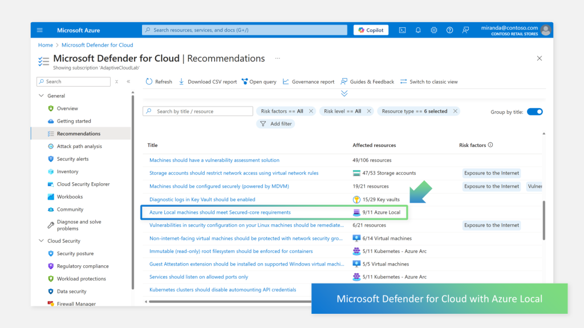Viewport: 584px width, 328px height.
Task: Open Security alerts in the sidebar
Action: [x=72, y=159]
